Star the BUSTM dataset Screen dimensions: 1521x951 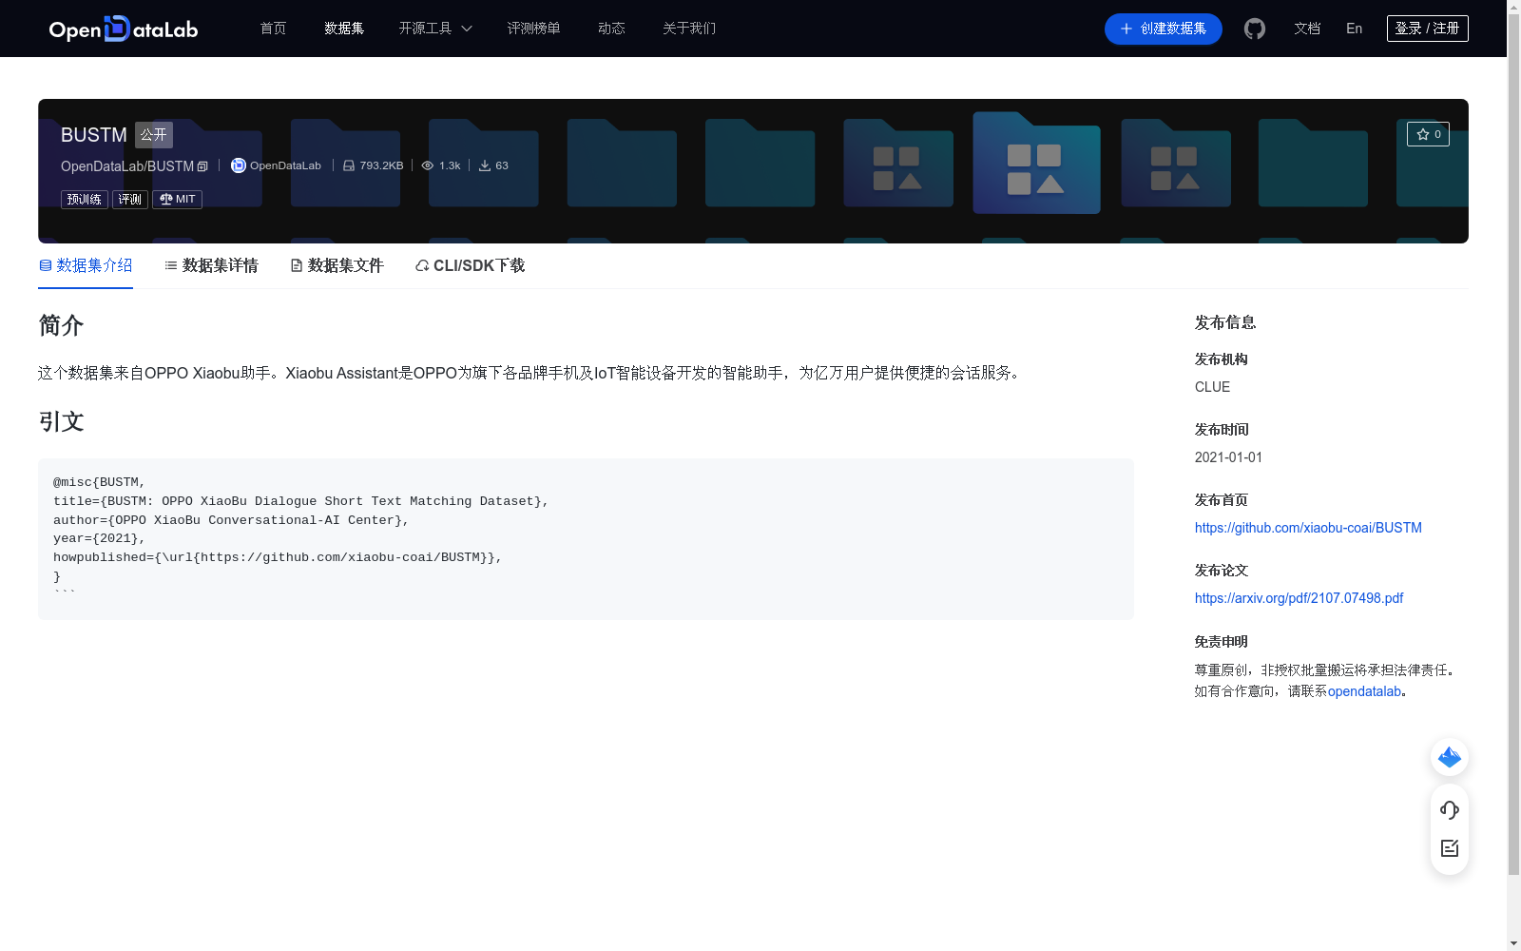(x=1428, y=134)
